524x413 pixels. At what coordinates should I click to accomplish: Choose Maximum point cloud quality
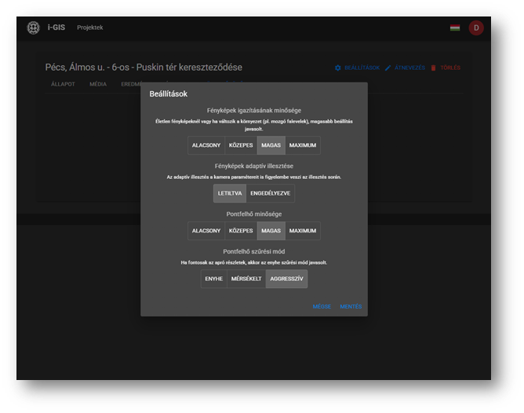pyautogui.click(x=303, y=231)
